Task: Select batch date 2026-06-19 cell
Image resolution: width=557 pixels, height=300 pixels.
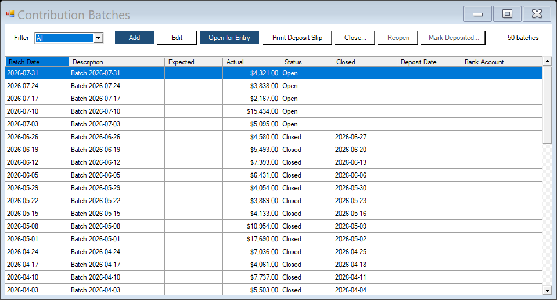Action: [x=37, y=150]
